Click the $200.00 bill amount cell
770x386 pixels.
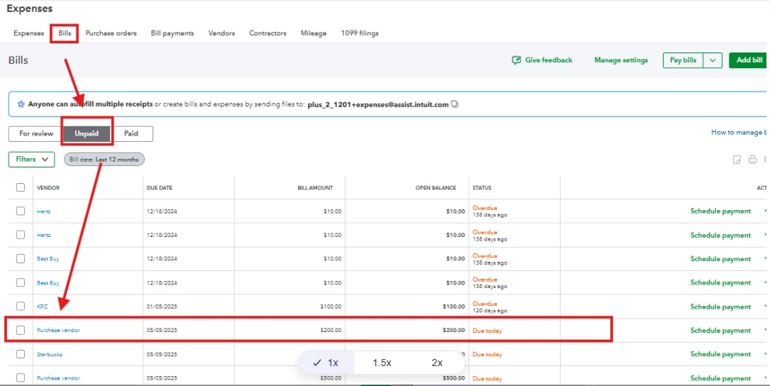331,330
